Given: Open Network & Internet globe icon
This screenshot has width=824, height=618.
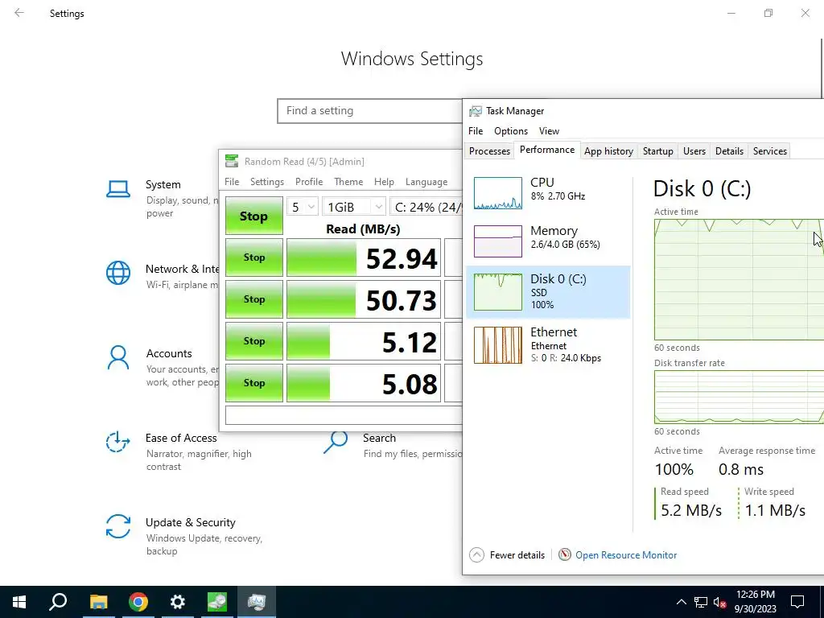Looking at the screenshot, I should coord(118,274).
